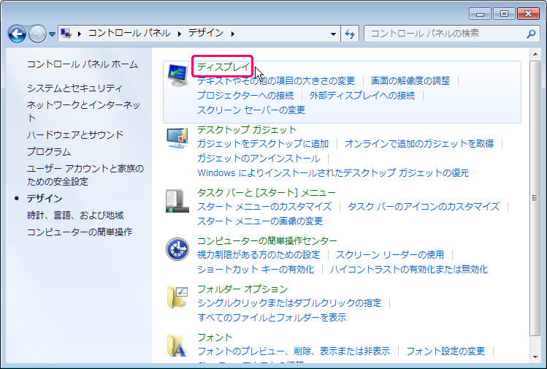
Task: Click the Desktop Gadgets category icon
Action: pos(177,137)
